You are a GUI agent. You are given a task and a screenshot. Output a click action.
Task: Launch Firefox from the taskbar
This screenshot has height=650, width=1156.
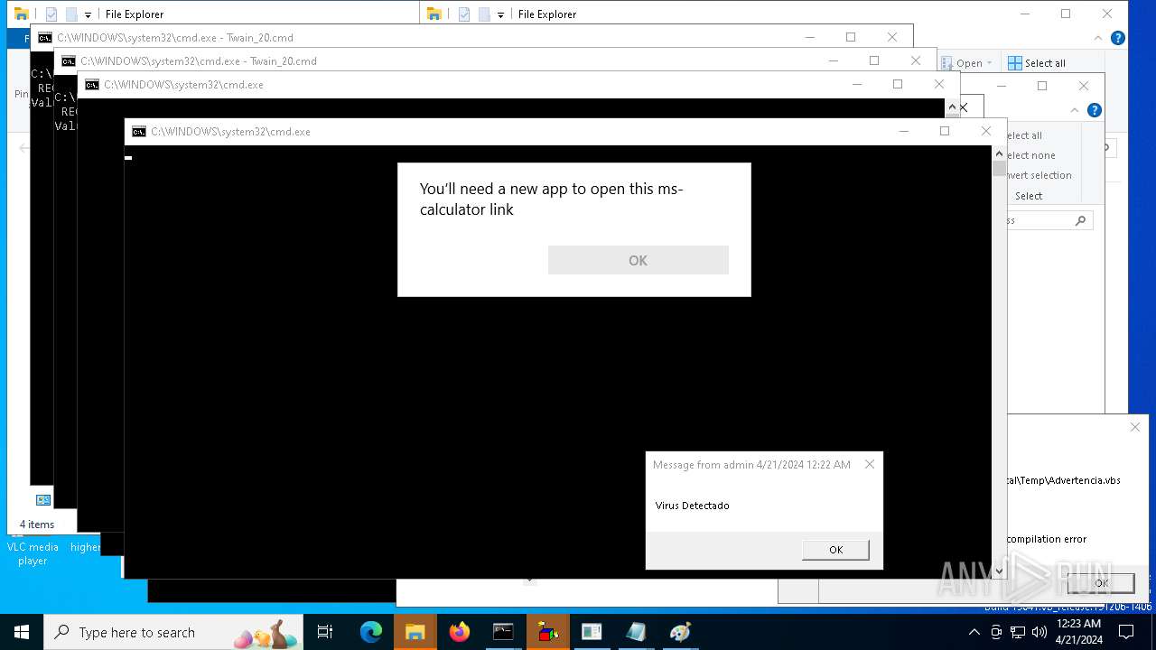[x=459, y=632]
